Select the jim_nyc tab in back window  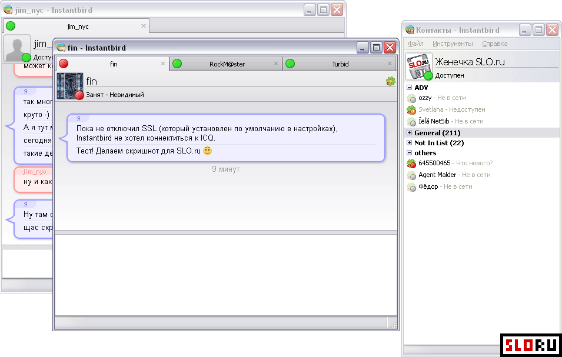pos(77,26)
